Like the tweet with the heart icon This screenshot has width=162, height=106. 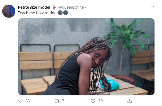coord(93,101)
